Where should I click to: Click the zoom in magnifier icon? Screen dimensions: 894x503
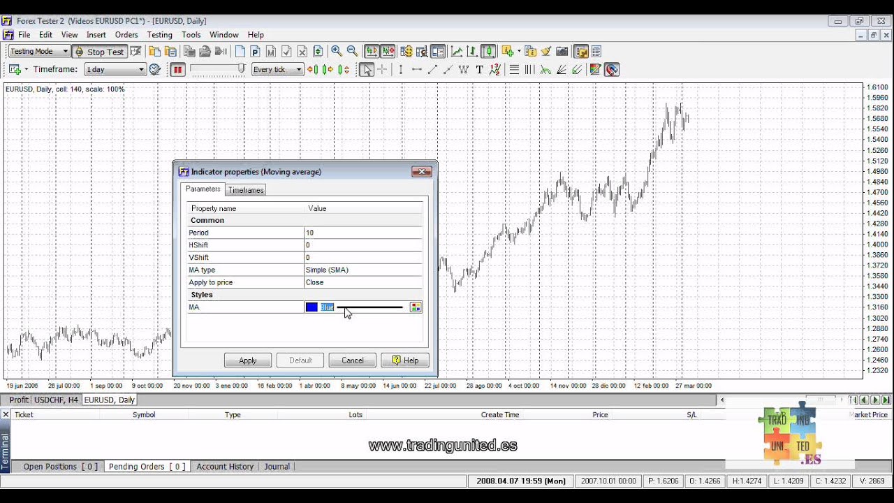coord(336,51)
